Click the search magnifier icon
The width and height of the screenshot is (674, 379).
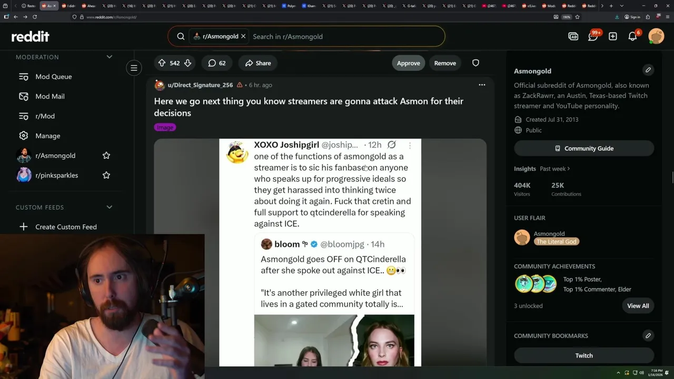pyautogui.click(x=181, y=36)
